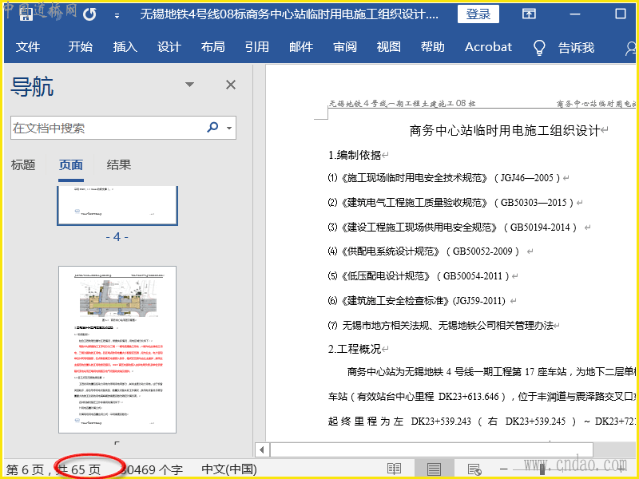Click the line 供配电系统设计规范
Image resolution: width=639 pixels, height=479 pixels.
tap(423, 251)
